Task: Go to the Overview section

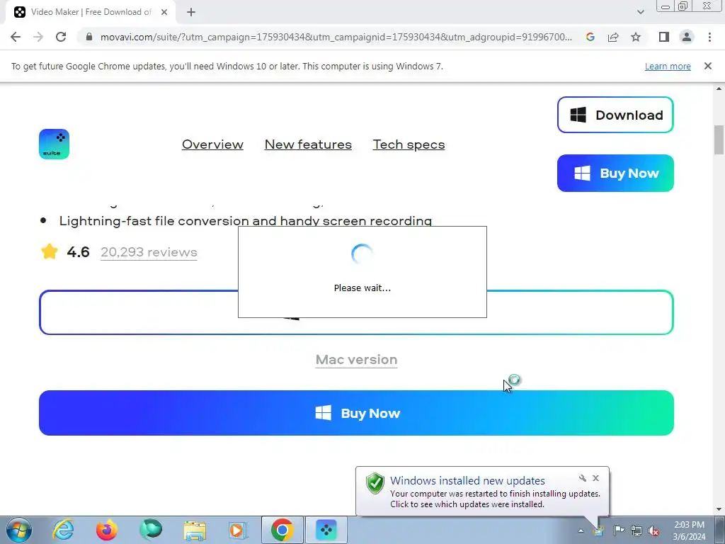Action: point(212,144)
